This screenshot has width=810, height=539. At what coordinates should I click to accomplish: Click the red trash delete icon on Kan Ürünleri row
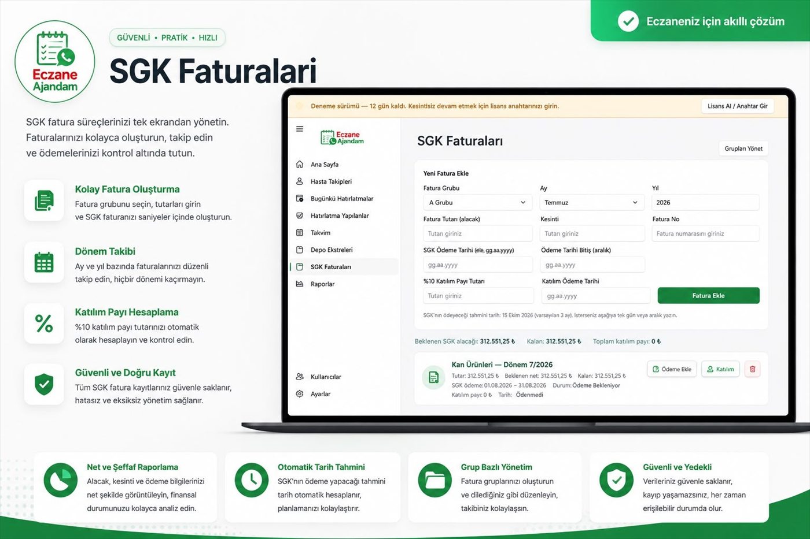[752, 369]
